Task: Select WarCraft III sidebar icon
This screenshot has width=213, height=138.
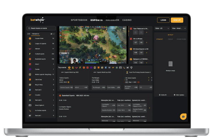Action: [x=30, y=100]
